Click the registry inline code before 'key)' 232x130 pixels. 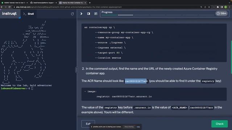[x=208, y=81]
